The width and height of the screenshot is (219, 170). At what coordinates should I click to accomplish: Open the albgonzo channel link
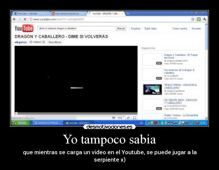coord(21,42)
